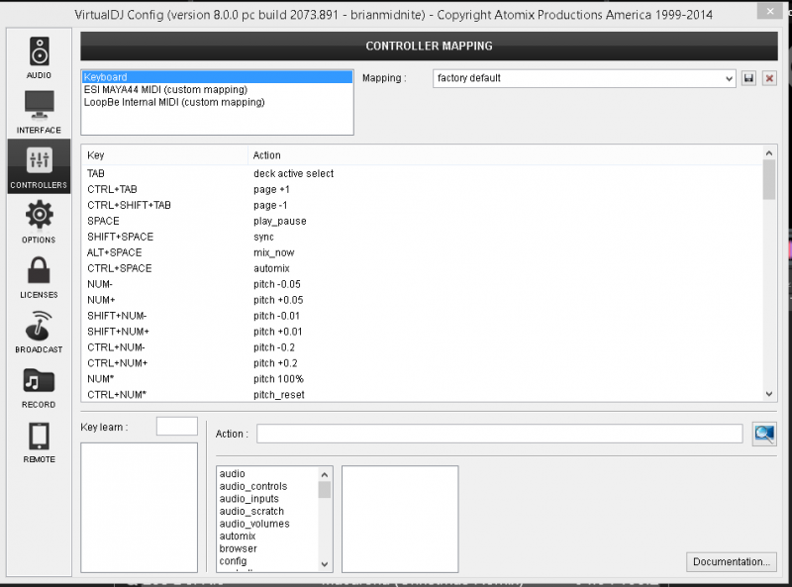Save mapping with the floppy disk icon
This screenshot has height=587, width=792.
tap(748, 78)
